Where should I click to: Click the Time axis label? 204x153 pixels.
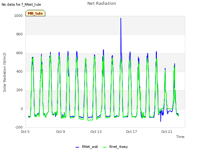tap(180, 137)
